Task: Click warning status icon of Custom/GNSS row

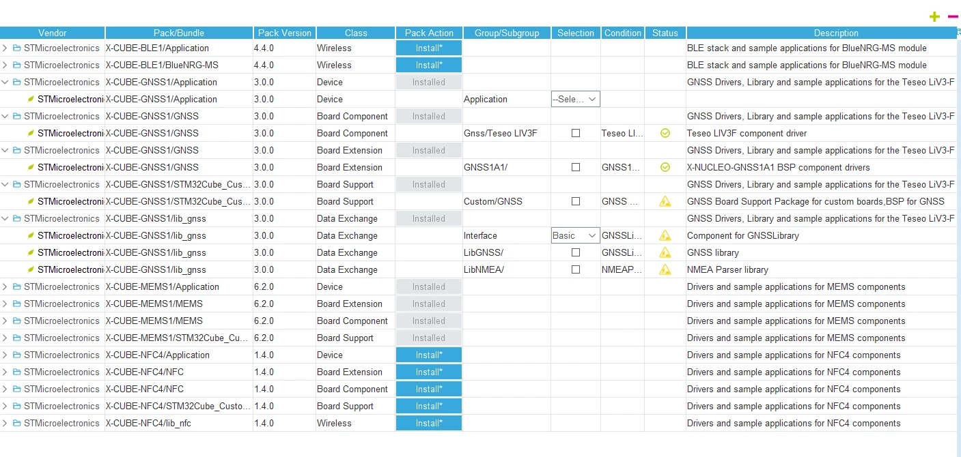Action: coord(665,201)
